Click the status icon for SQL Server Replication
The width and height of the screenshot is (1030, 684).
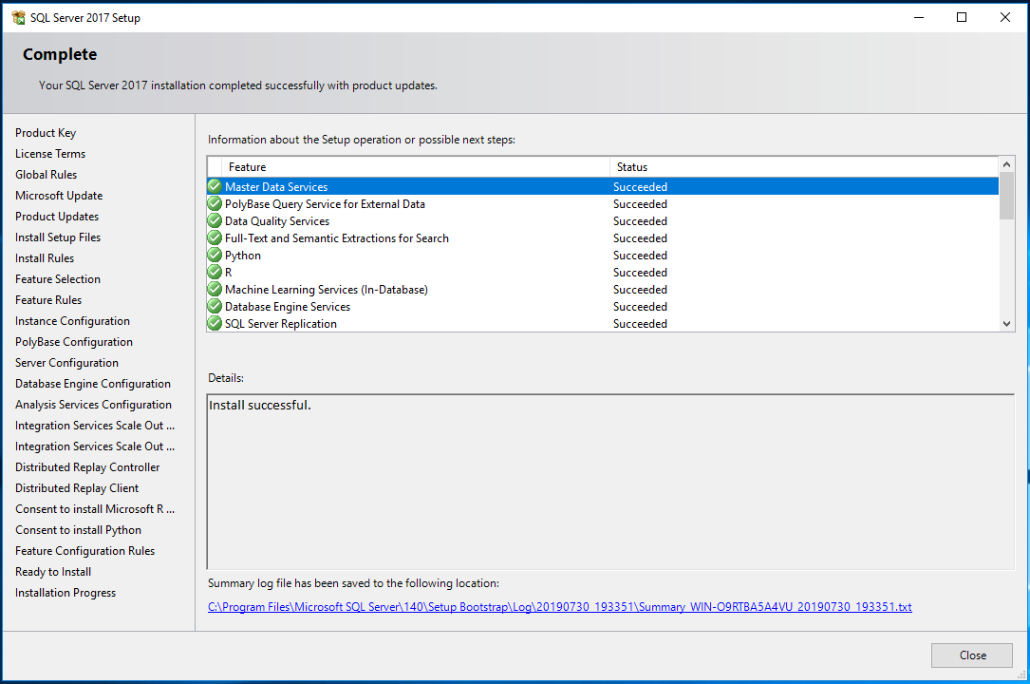click(x=215, y=324)
